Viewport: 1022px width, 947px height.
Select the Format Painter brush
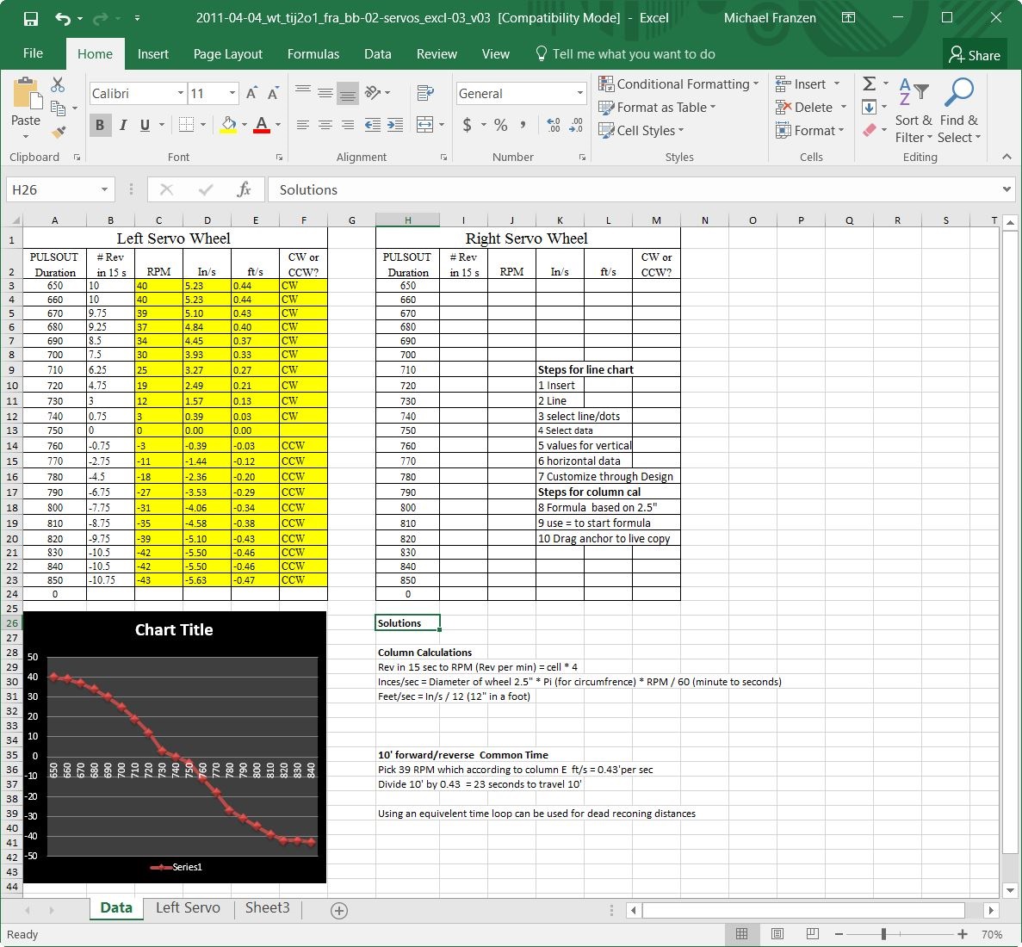point(59,133)
